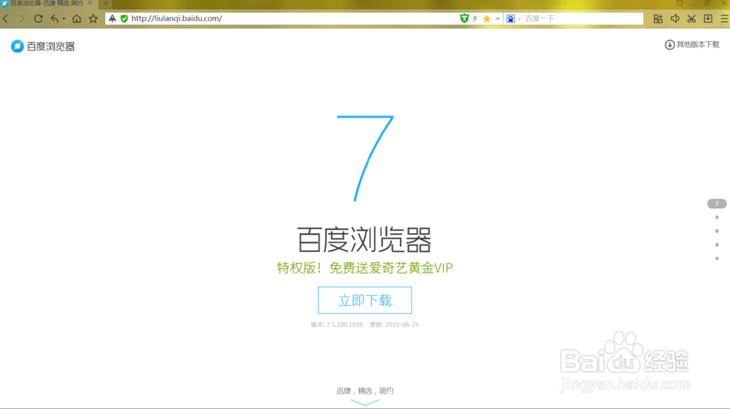This screenshot has height=409, width=730.
Task: Click the lightning bolt icon in address bar
Action: click(x=475, y=19)
